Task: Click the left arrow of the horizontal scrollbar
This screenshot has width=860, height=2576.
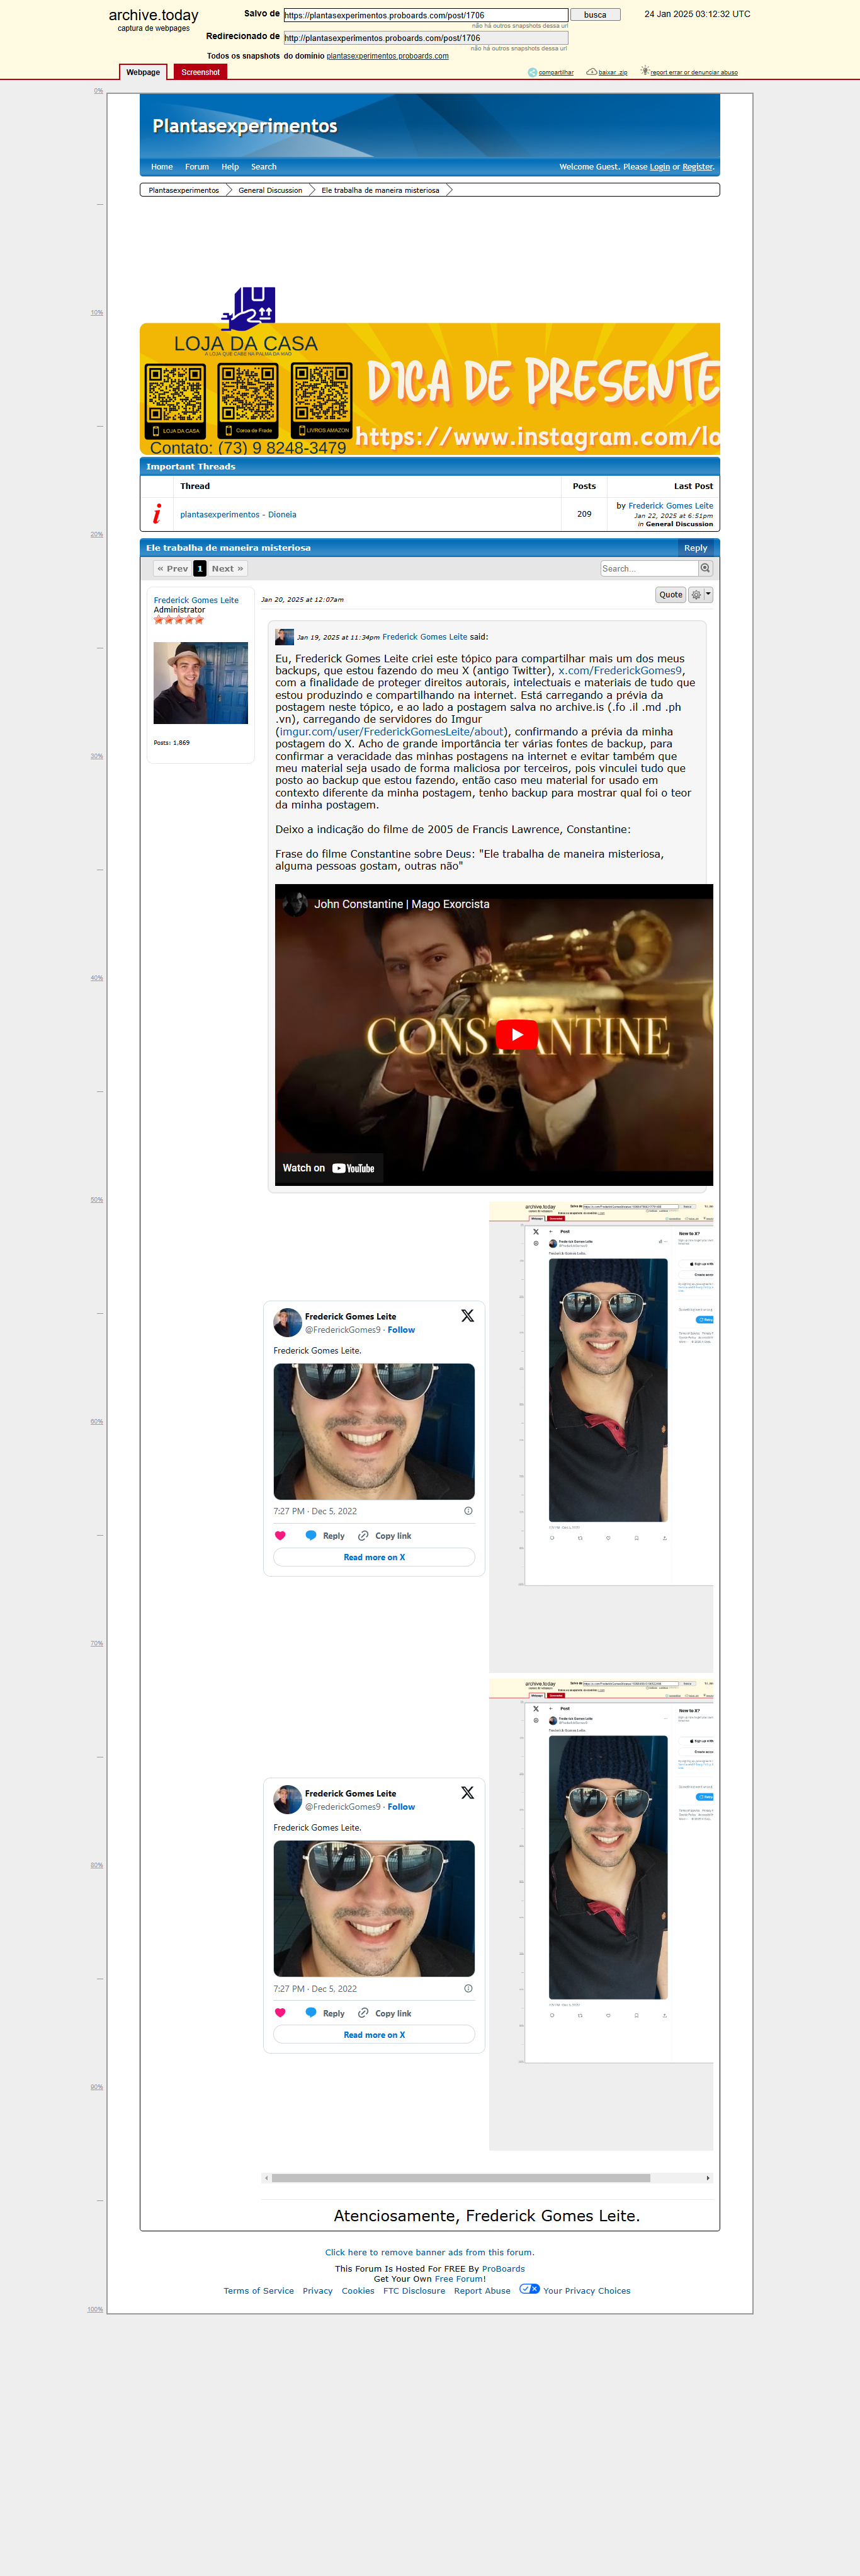Action: point(266,2178)
